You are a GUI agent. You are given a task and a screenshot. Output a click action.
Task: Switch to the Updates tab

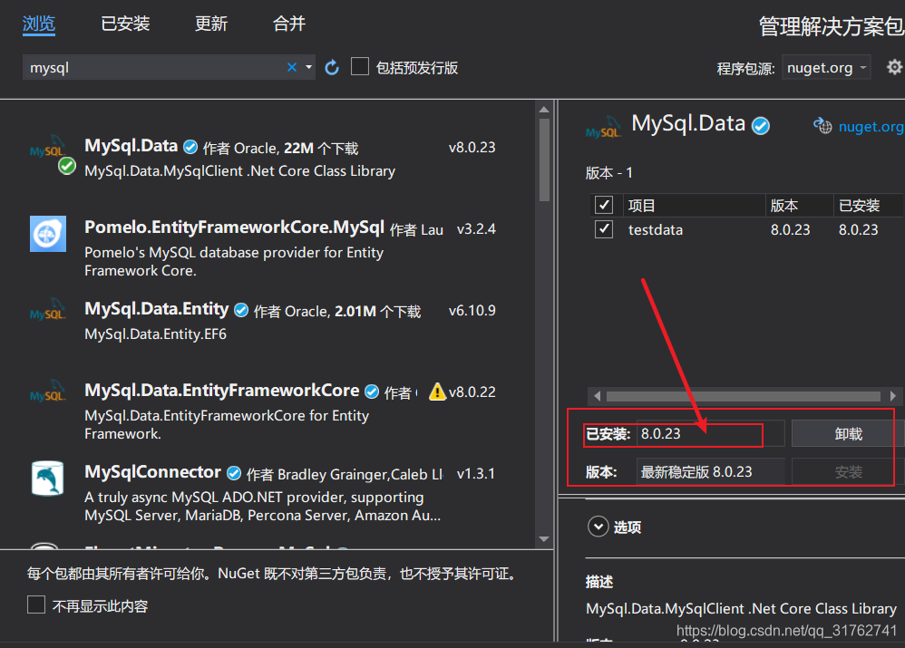[x=211, y=24]
